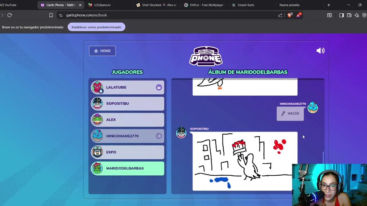The height and width of the screenshot is (206, 367).
Task: Open SOPOSITIBU's bird painting drawing
Action: point(245,161)
